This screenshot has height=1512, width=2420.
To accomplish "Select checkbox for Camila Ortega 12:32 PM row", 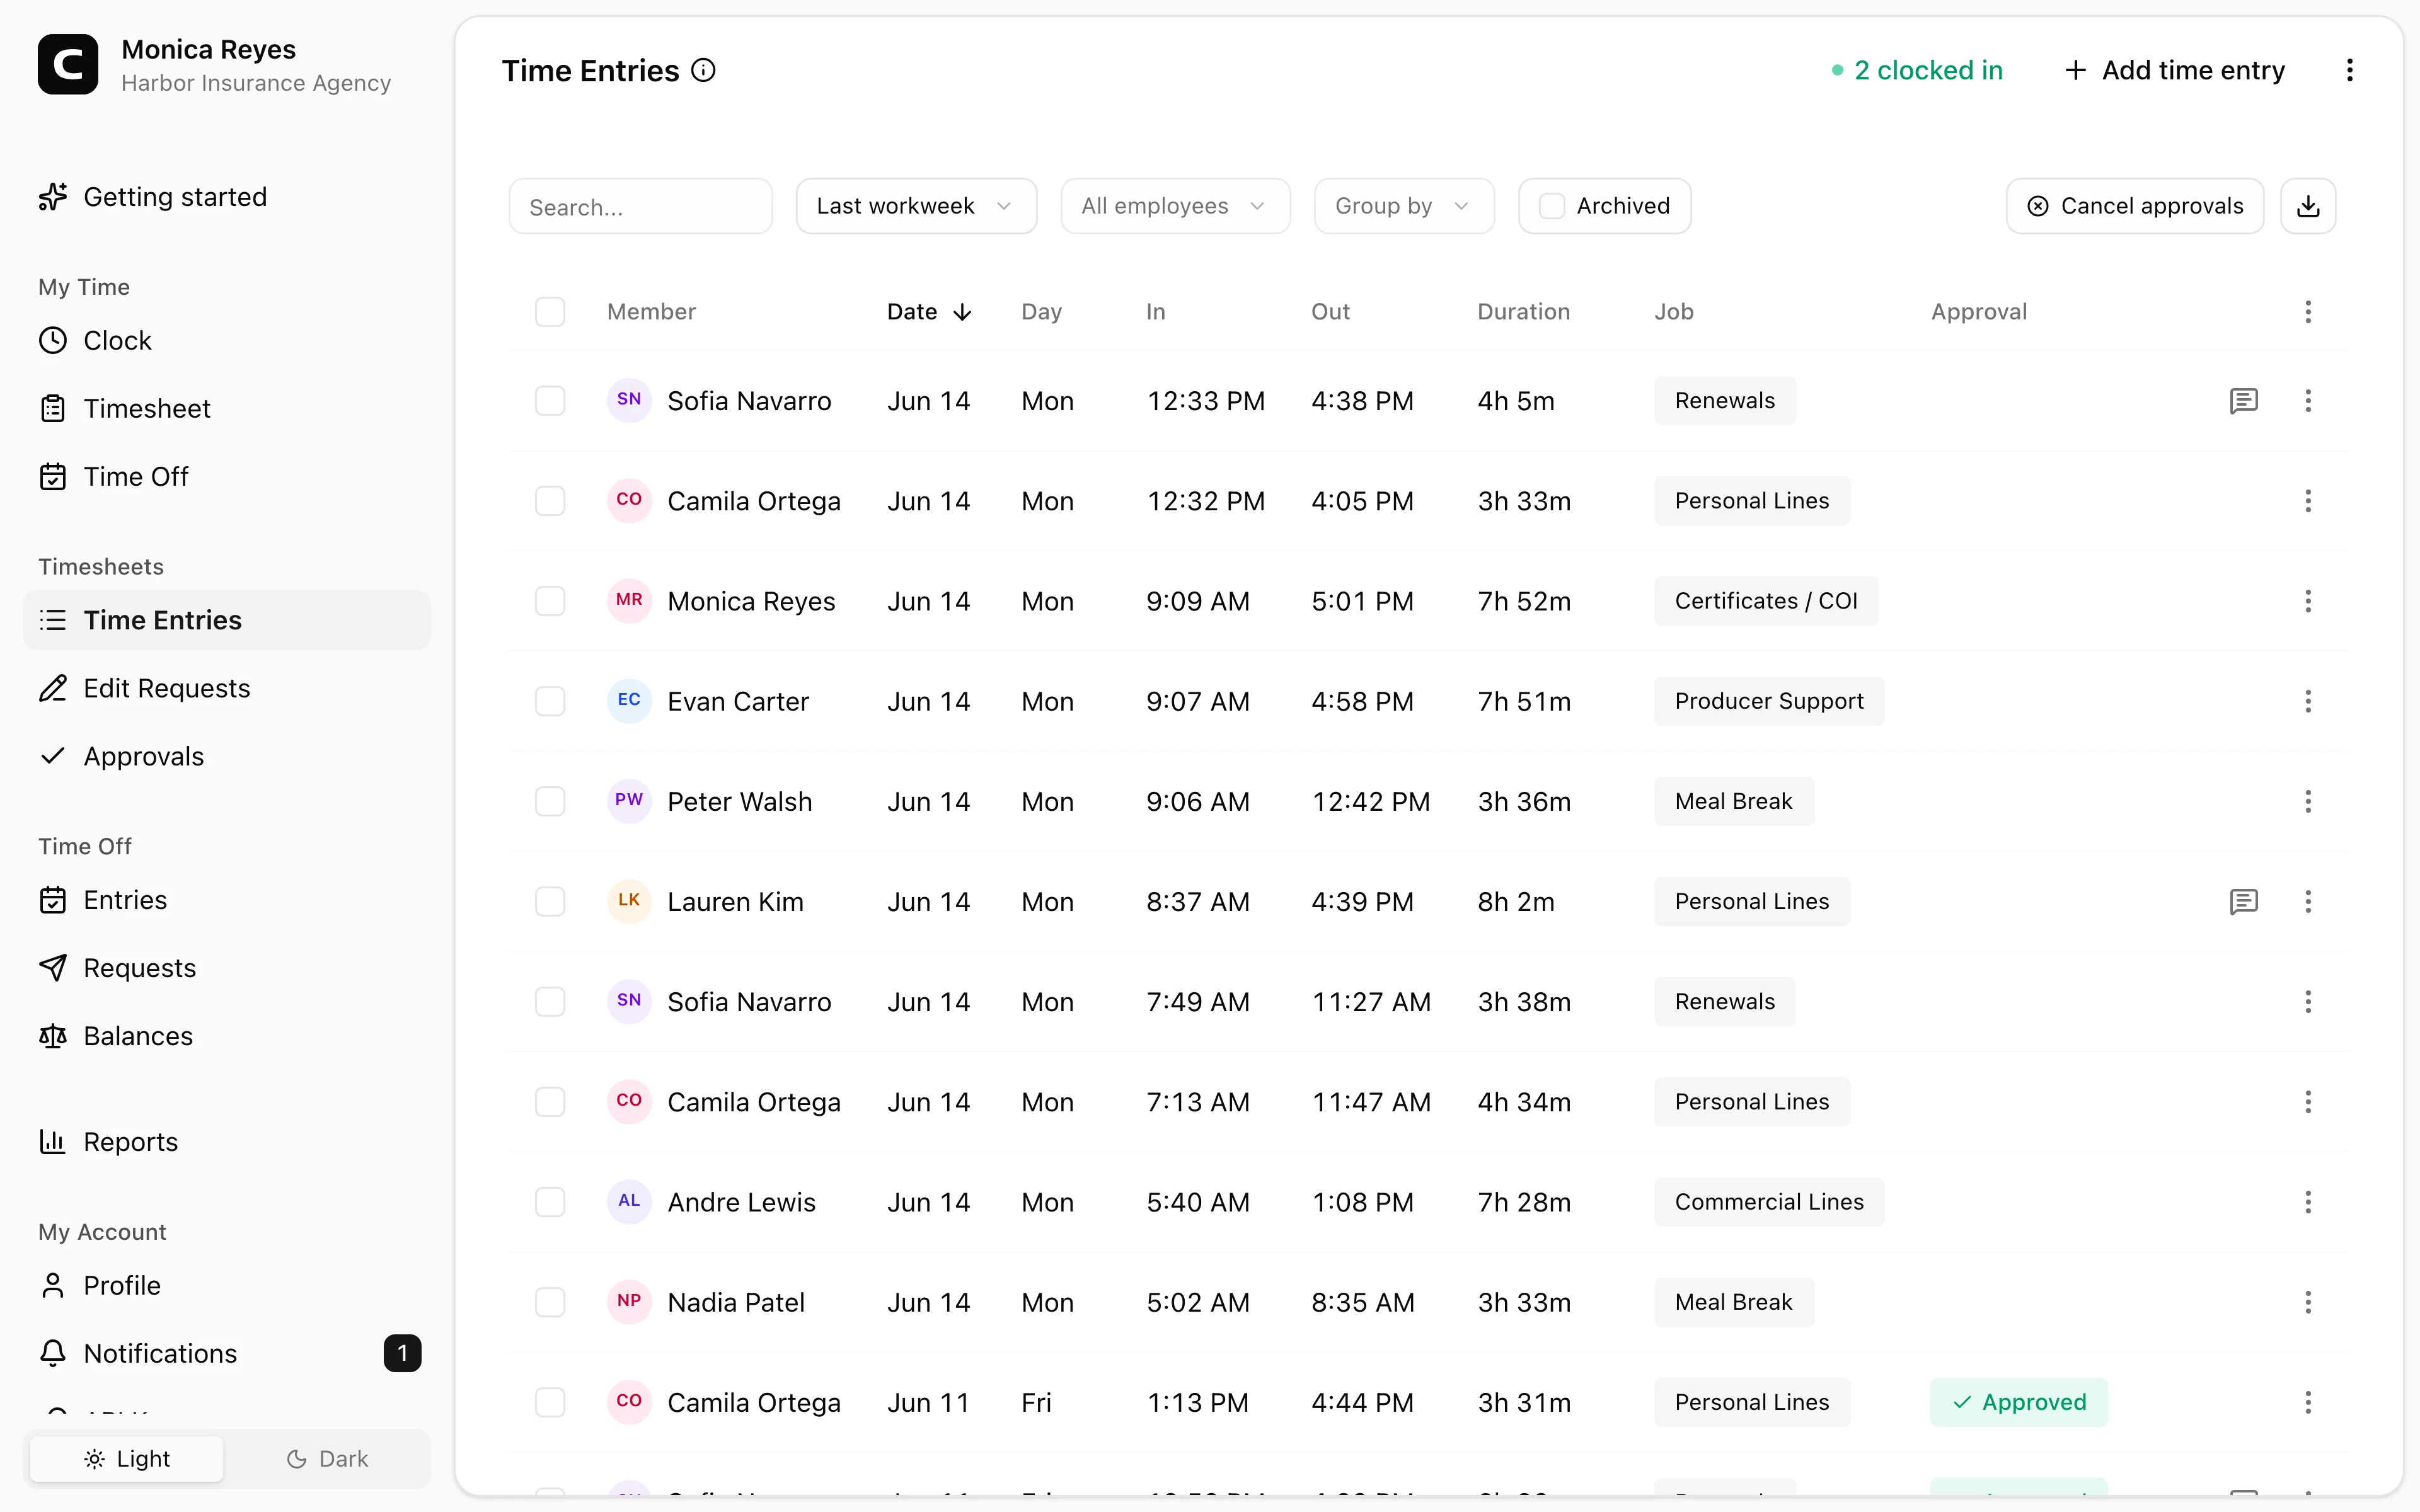I will pos(550,501).
